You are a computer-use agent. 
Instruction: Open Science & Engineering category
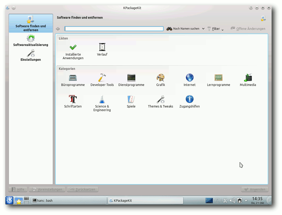[102, 99]
